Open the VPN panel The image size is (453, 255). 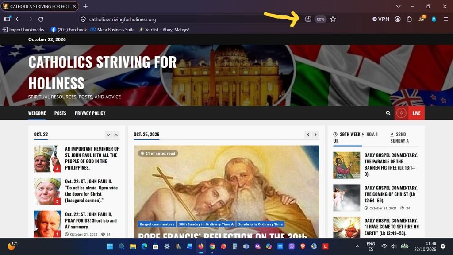pos(381,19)
